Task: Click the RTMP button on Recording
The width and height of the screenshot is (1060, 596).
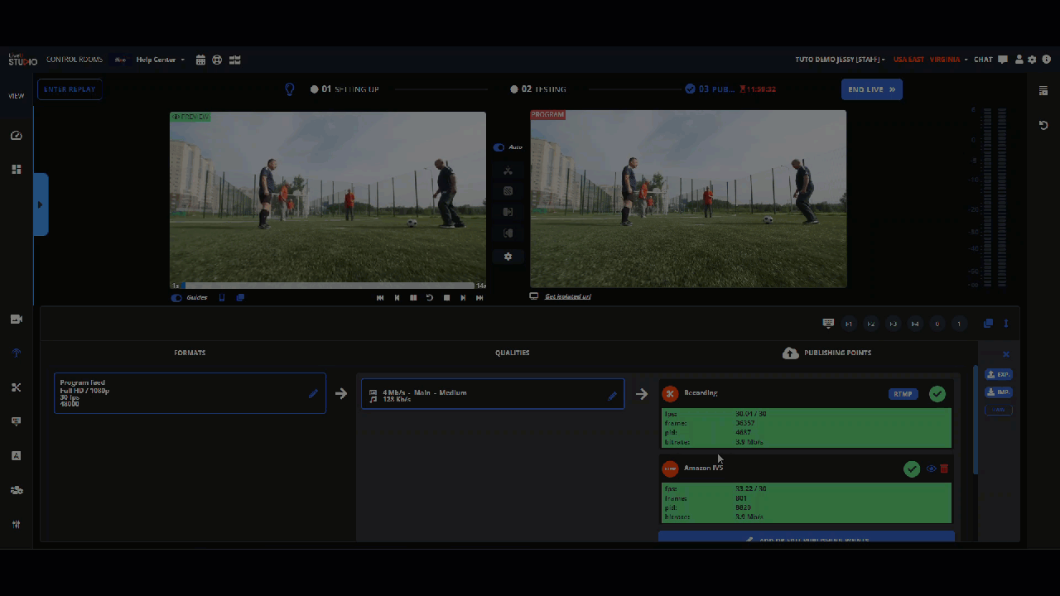Action: pyautogui.click(x=903, y=394)
